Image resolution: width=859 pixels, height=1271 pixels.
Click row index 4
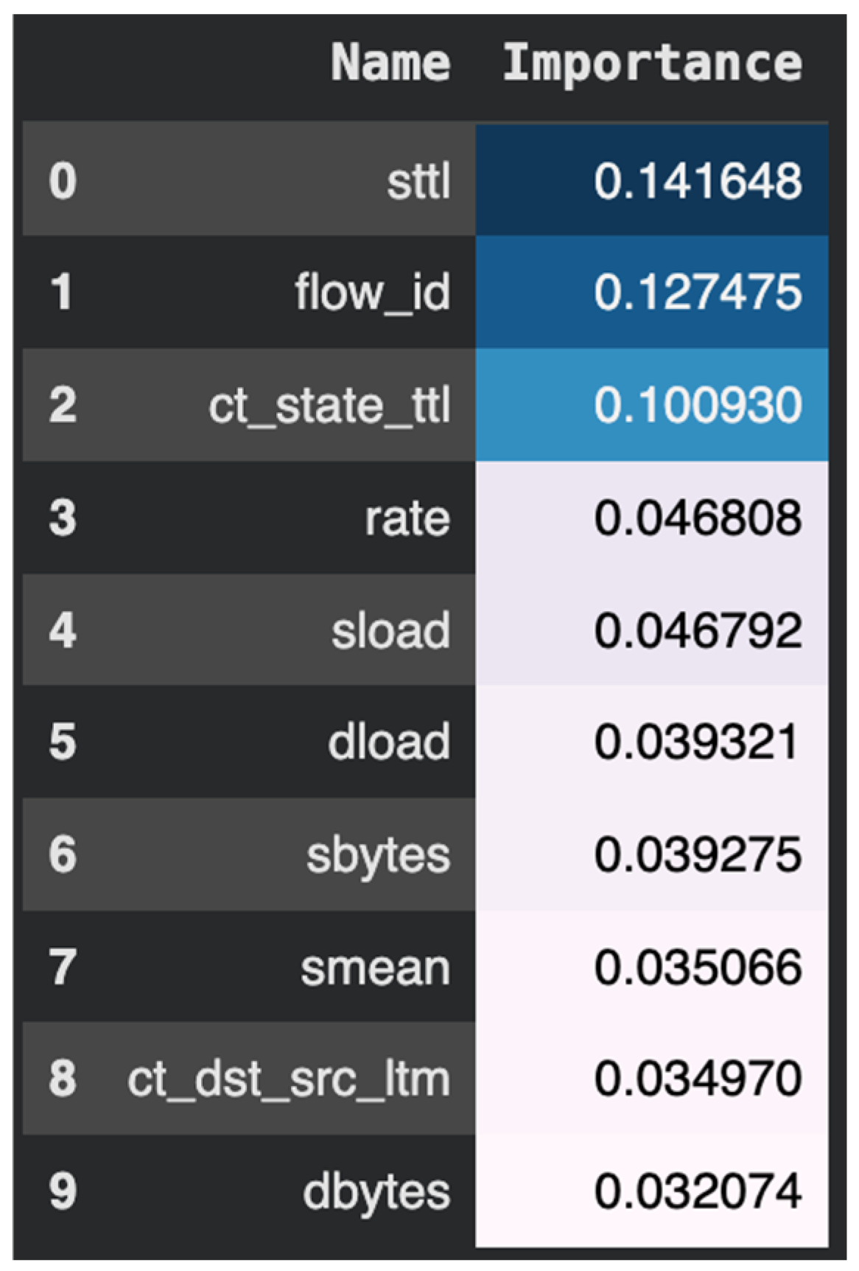pyautogui.click(x=63, y=632)
